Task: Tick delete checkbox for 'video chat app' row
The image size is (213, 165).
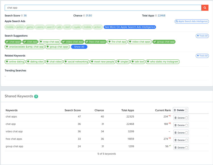Action: 187,133
